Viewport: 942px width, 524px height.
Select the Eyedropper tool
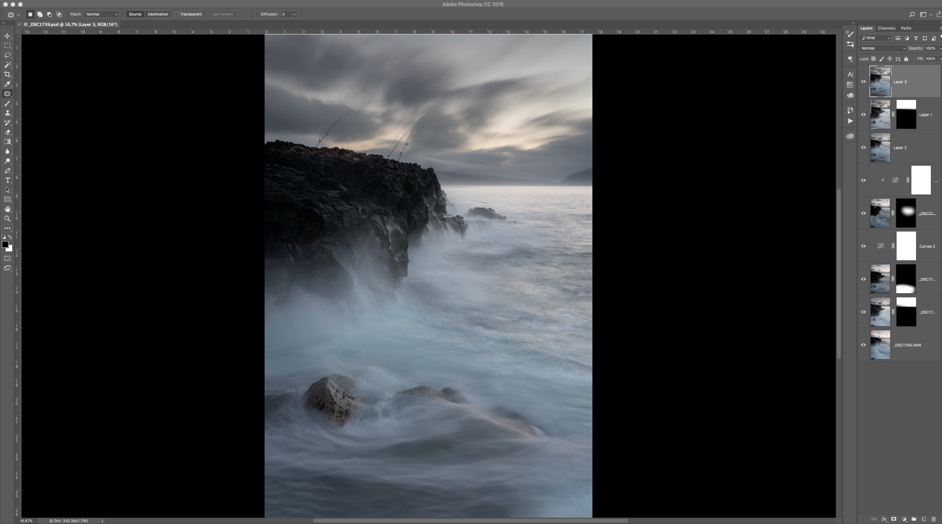tap(7, 84)
